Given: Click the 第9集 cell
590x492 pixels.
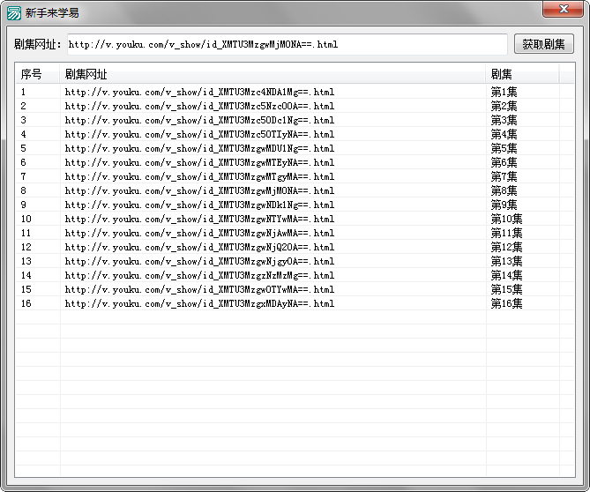Looking at the screenshot, I should pos(504,205).
